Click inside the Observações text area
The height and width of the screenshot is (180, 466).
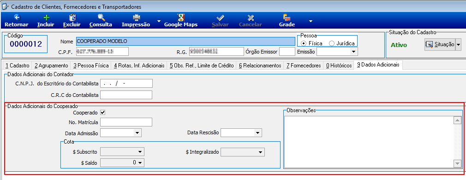[369, 142]
